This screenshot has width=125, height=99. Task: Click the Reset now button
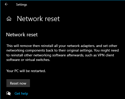click(18, 83)
